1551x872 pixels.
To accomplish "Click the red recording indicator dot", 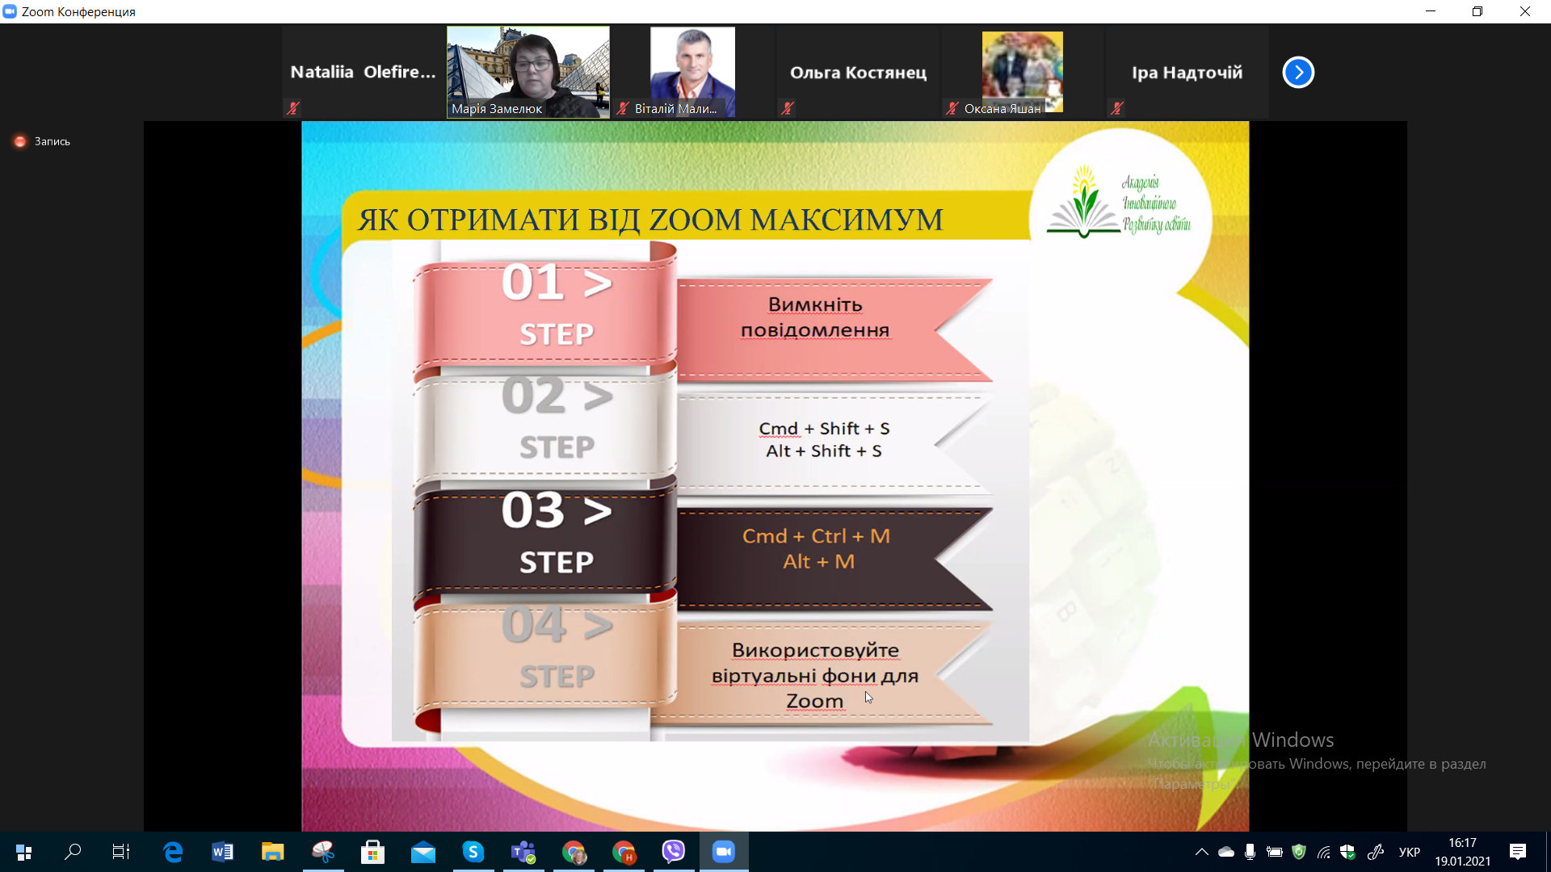I will point(20,141).
